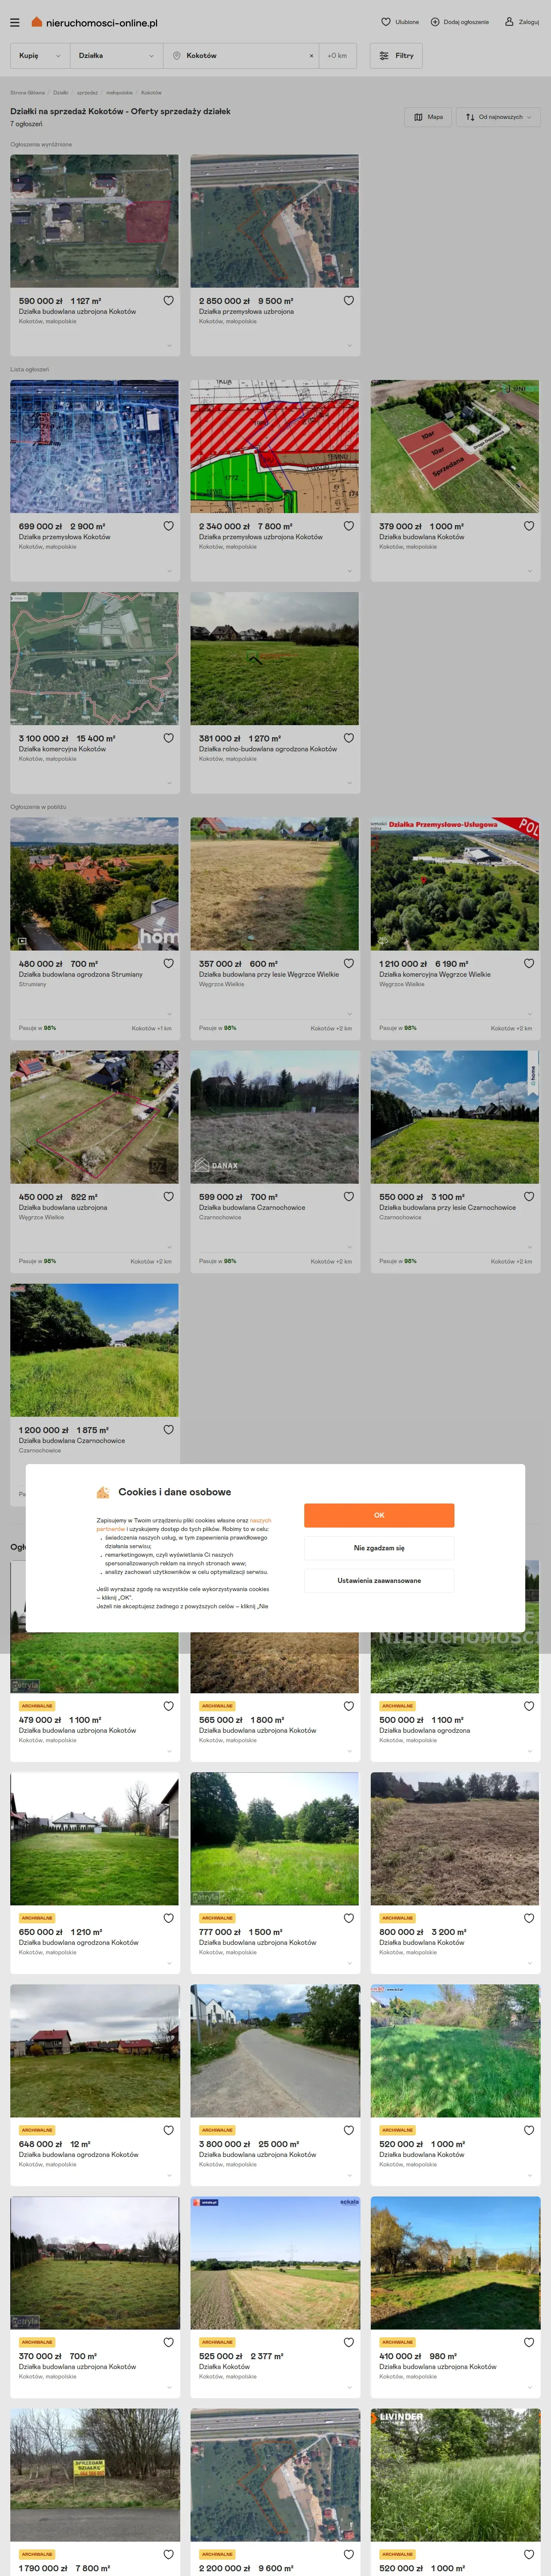Expand the 379 000 zł listing card chevron
Screen dimensions: 551x2576
point(529,571)
